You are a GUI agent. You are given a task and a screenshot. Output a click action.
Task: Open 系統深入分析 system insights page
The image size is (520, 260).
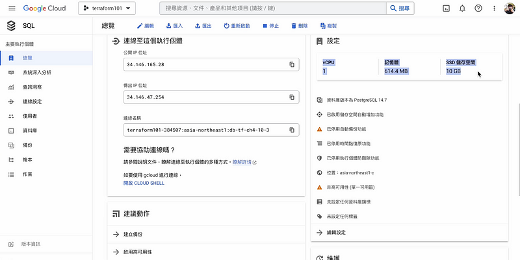(46, 73)
